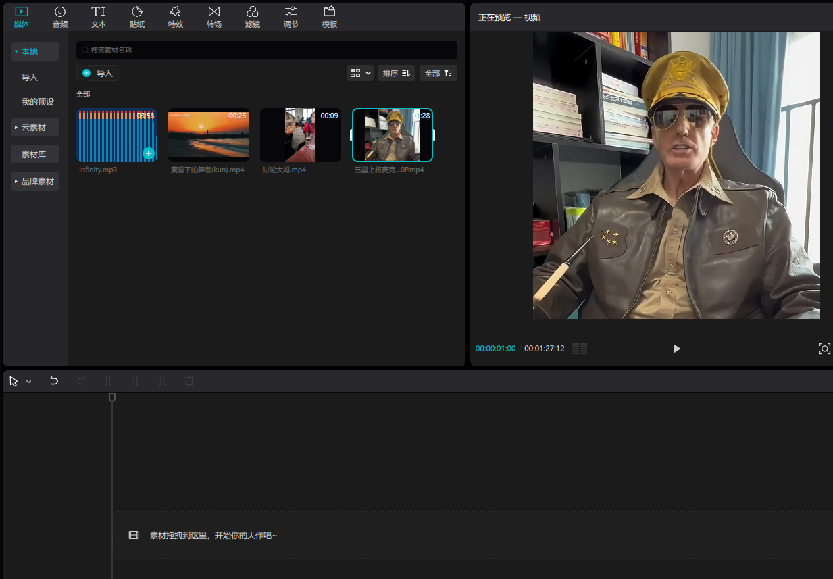The image size is (833, 579).
Task: Open the 素材库 library button
Action: point(35,154)
